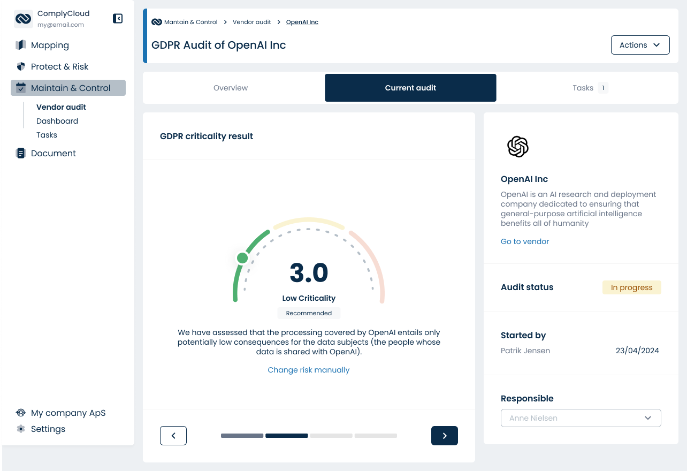Click Vendor audit breadcrumb
The image size is (687, 471).
[x=252, y=22]
